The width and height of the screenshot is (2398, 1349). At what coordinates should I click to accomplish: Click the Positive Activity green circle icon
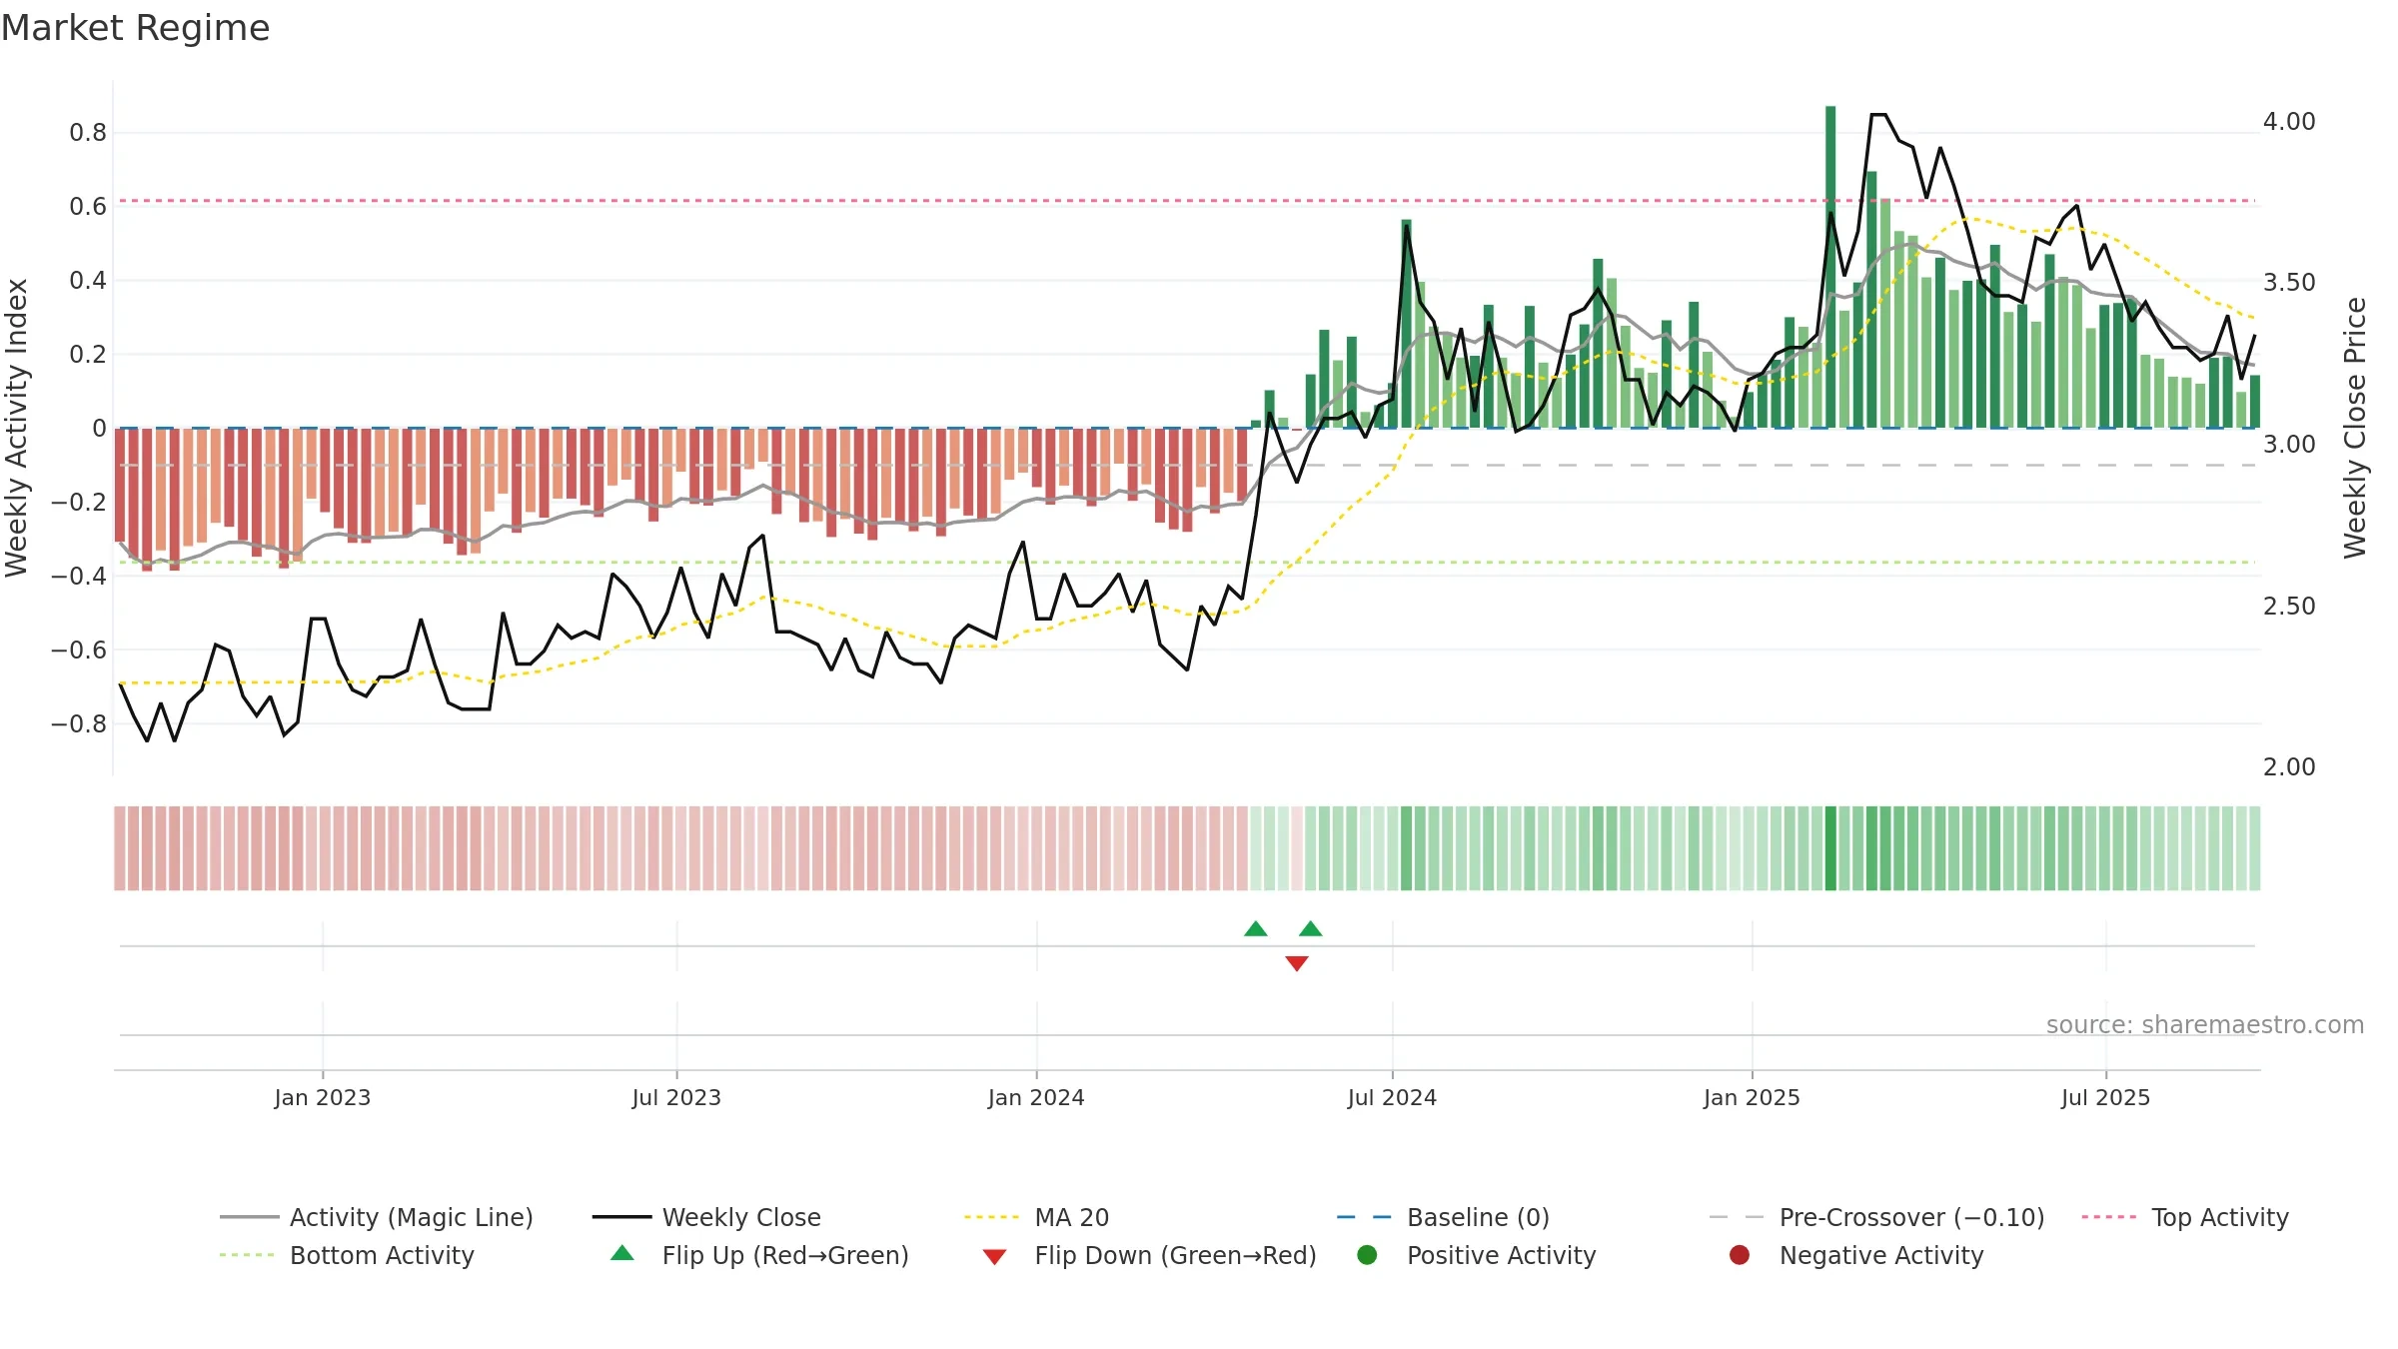(x=1367, y=1255)
